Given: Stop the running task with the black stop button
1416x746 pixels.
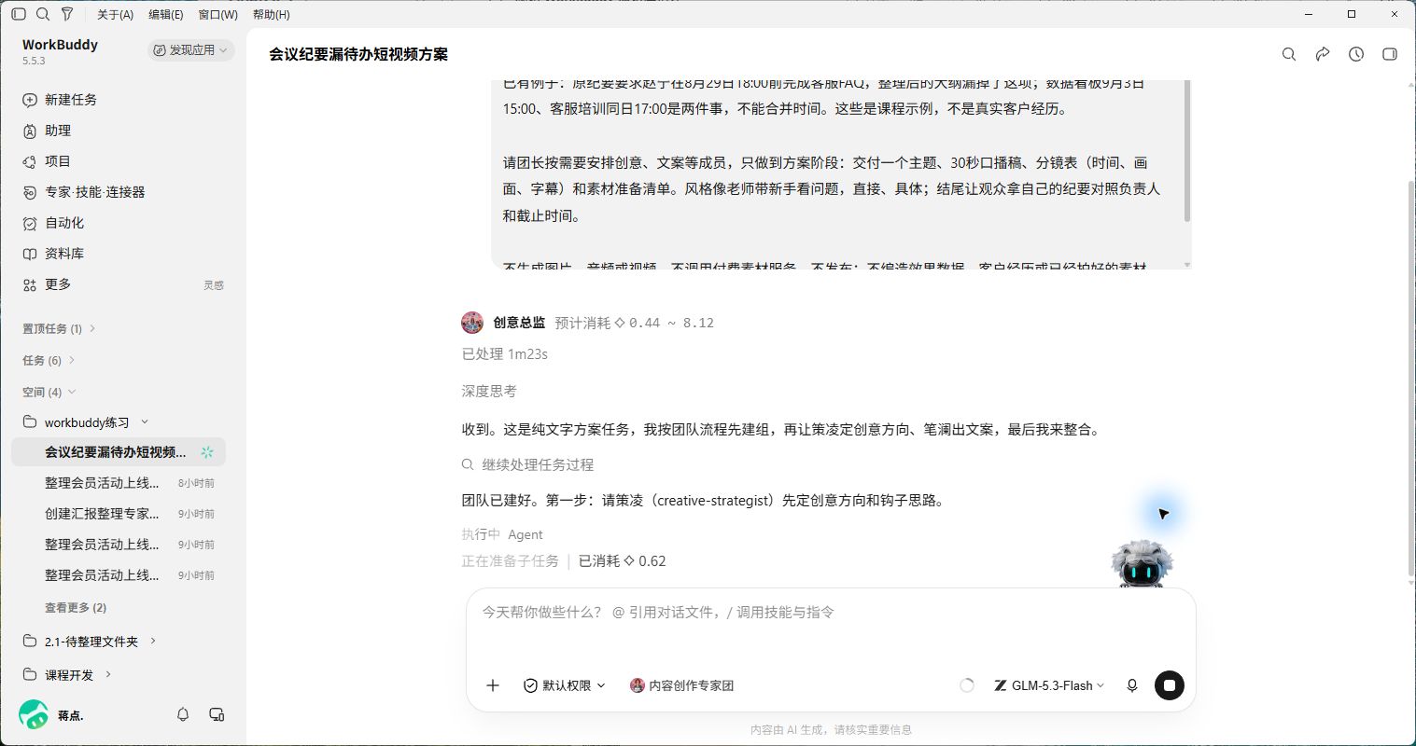Looking at the screenshot, I should pos(1170,685).
